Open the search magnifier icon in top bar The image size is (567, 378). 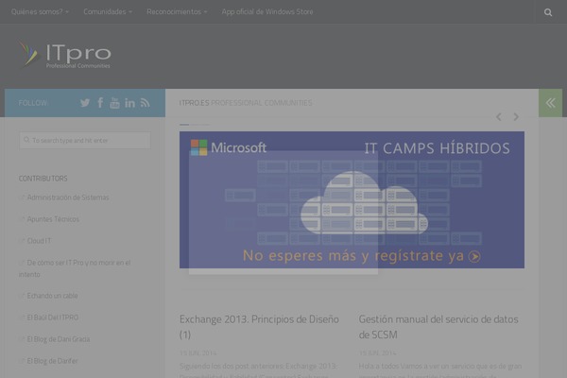click(548, 12)
